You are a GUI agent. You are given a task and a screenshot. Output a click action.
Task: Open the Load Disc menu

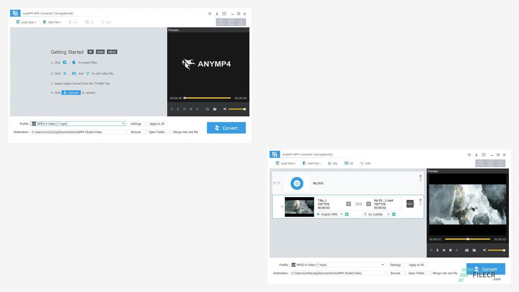[x=285, y=163]
